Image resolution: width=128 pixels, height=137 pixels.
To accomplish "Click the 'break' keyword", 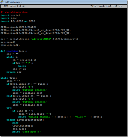I will click(22, 66).
